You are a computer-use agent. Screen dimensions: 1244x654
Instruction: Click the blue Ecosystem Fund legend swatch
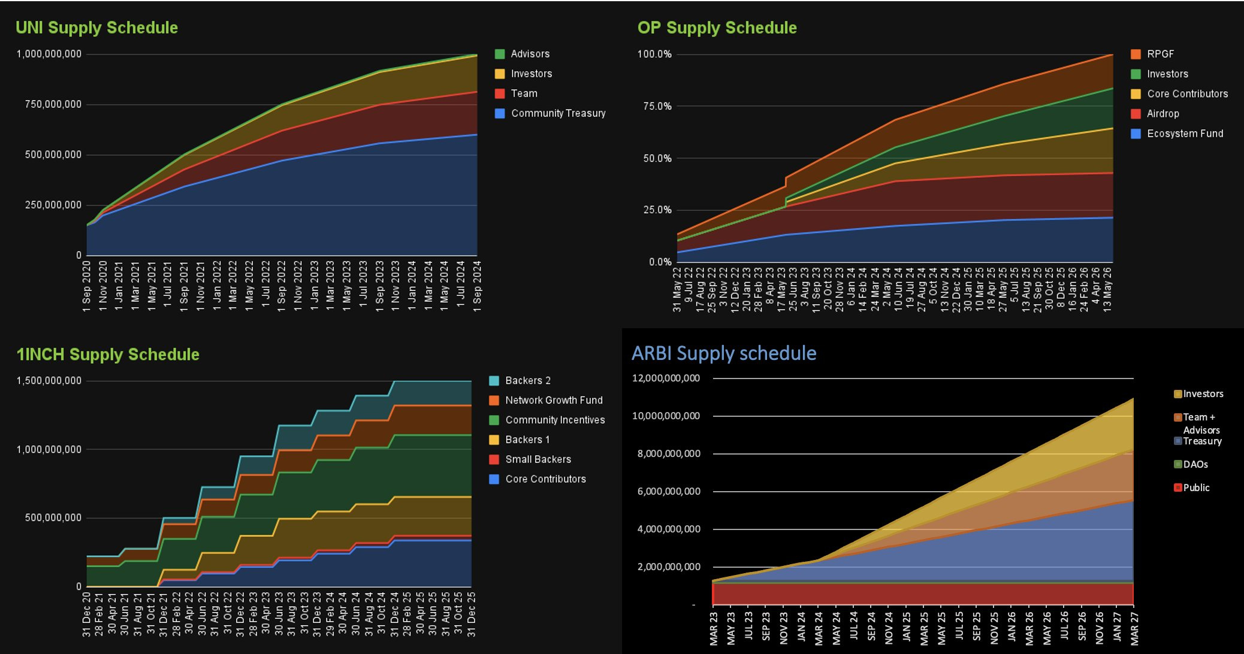pyautogui.click(x=1136, y=134)
